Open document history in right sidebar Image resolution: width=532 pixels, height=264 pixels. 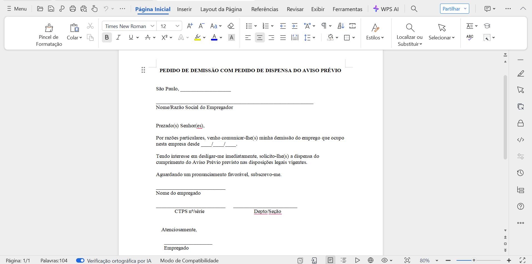(x=521, y=173)
